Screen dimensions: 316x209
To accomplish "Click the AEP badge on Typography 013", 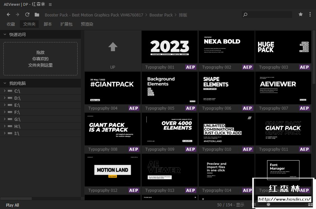I will coord(191,190).
